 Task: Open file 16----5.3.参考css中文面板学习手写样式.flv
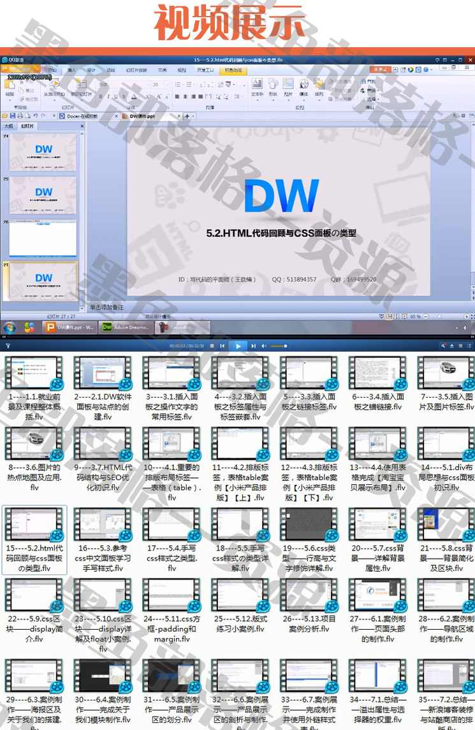(x=103, y=540)
